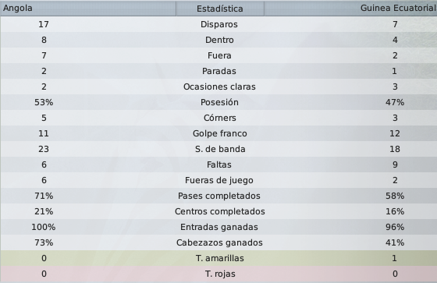Click the yellow T. amarillas row
Viewport: 437px width, 283px height.
218,258
